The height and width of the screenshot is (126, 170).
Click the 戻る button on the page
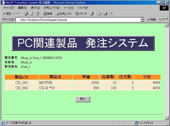tap(83, 99)
